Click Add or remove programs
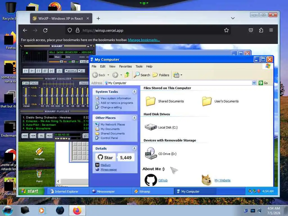 coord(117,103)
